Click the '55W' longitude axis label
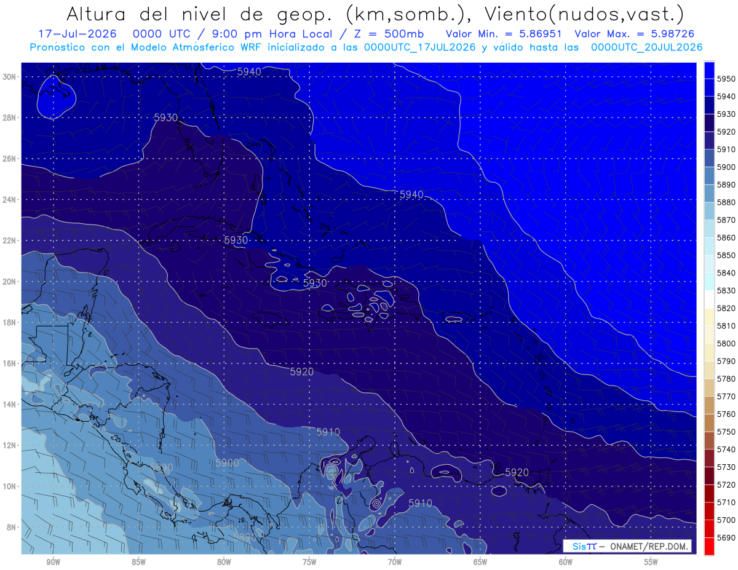 point(651,562)
